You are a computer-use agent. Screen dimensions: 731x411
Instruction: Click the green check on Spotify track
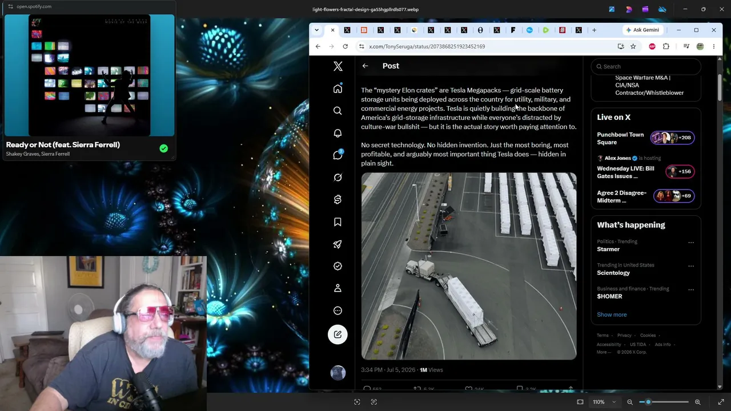(x=164, y=148)
